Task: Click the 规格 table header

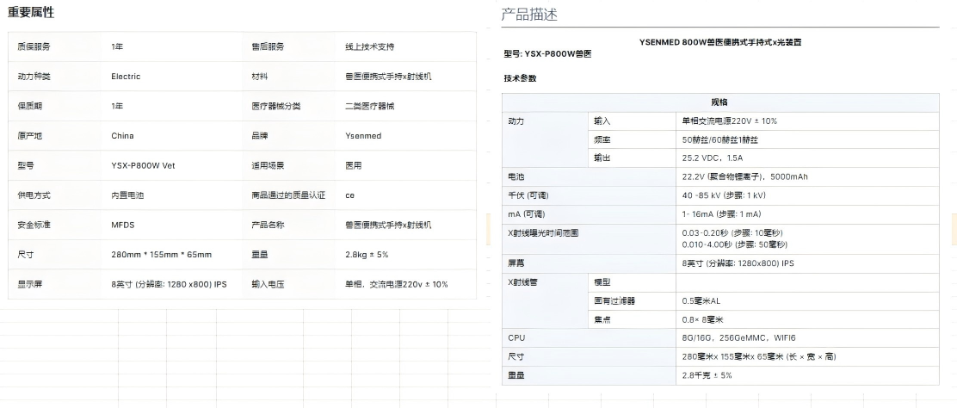Action: tap(719, 102)
